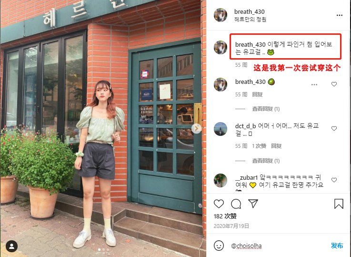Share post via paper plane icon
351x257 pixels.
pos(253,204)
